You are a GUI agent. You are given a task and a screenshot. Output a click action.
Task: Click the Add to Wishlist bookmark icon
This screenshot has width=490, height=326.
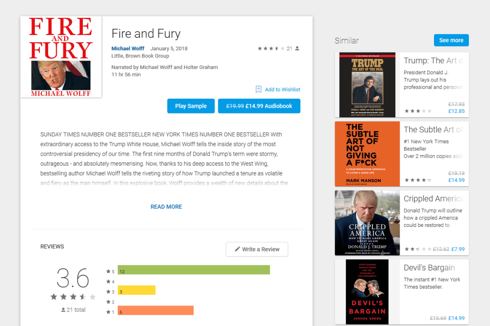(x=258, y=90)
